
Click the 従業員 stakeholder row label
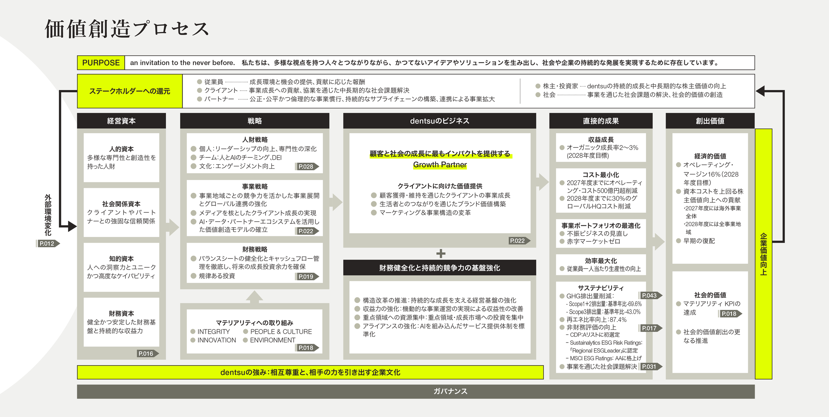214,82
